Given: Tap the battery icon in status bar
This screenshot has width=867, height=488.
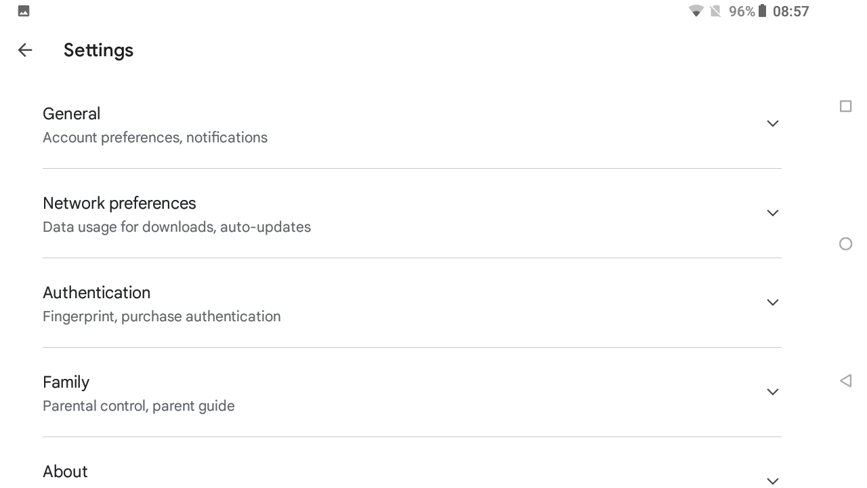Looking at the screenshot, I should point(762,11).
